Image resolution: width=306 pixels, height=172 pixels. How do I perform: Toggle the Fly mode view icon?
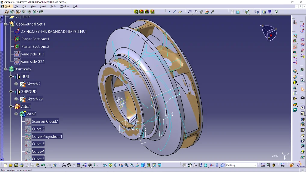coord(105,165)
